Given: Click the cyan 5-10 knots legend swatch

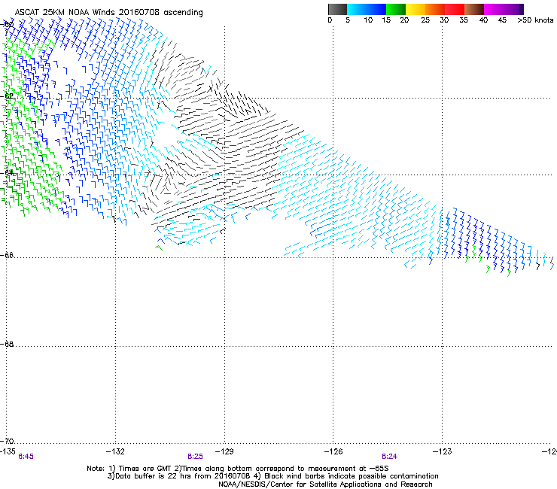Looking at the screenshot, I should pyautogui.click(x=356, y=9).
